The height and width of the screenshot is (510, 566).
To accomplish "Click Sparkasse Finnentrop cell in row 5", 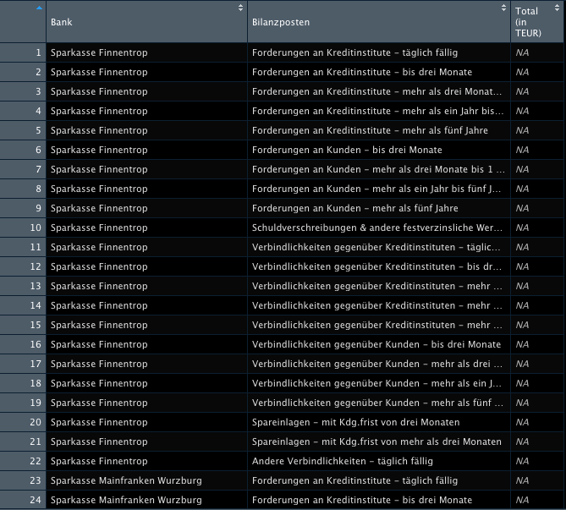I will tap(99, 130).
